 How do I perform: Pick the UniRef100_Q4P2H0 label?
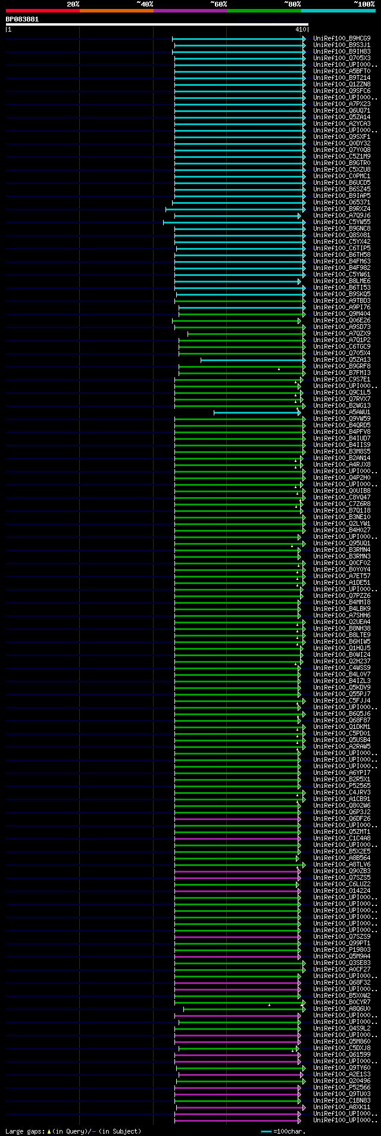tap(342, 478)
